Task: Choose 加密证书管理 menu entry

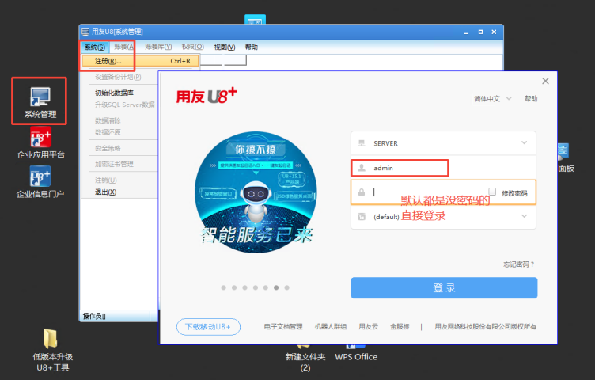Action: pyautogui.click(x=114, y=165)
